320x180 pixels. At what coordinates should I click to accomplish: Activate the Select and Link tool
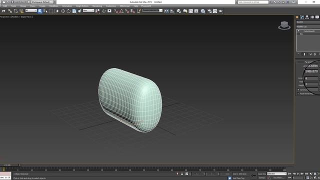(x=10, y=11)
